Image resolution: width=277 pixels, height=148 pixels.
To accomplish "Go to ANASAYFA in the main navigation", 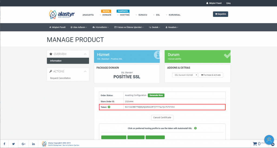I will (88, 15).
